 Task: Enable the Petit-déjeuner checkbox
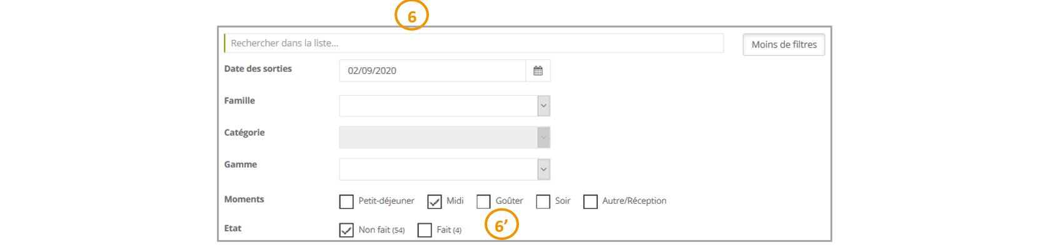point(346,201)
